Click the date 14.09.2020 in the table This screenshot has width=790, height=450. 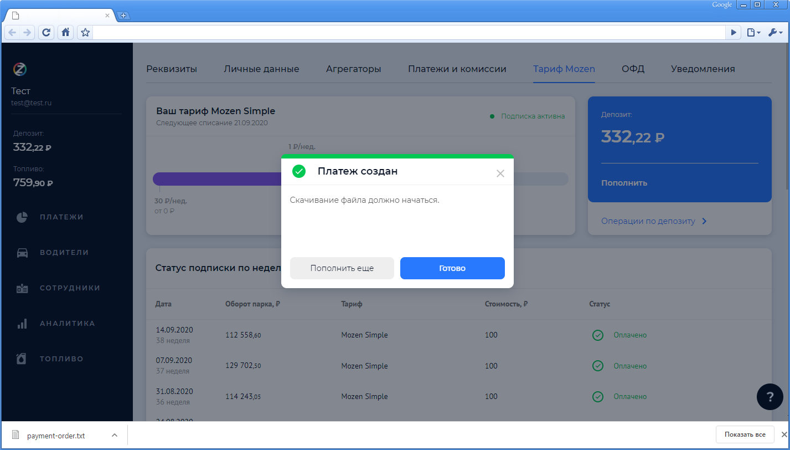coord(174,330)
